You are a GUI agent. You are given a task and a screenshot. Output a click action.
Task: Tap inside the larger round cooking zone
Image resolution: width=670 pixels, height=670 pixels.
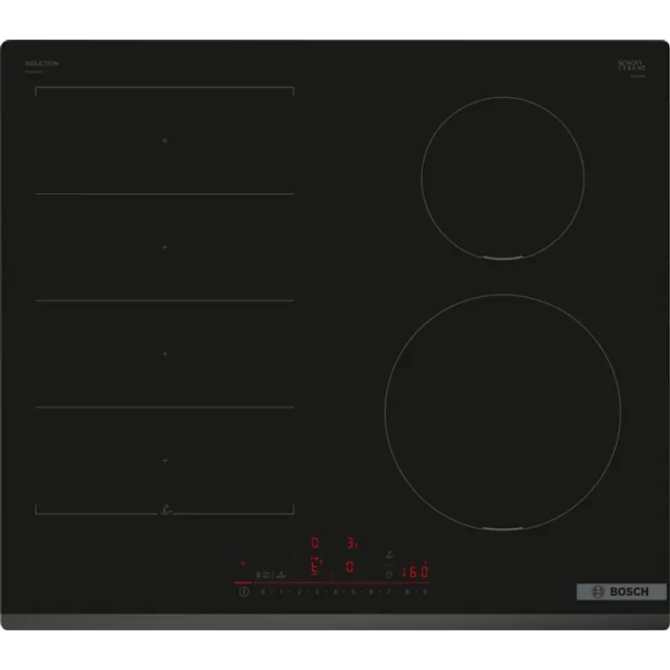click(502, 412)
